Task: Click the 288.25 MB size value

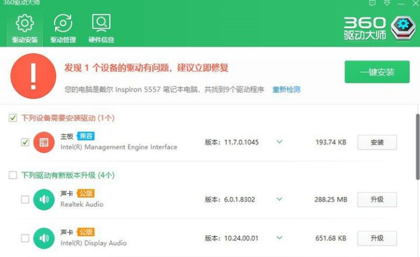Action: [x=331, y=199]
